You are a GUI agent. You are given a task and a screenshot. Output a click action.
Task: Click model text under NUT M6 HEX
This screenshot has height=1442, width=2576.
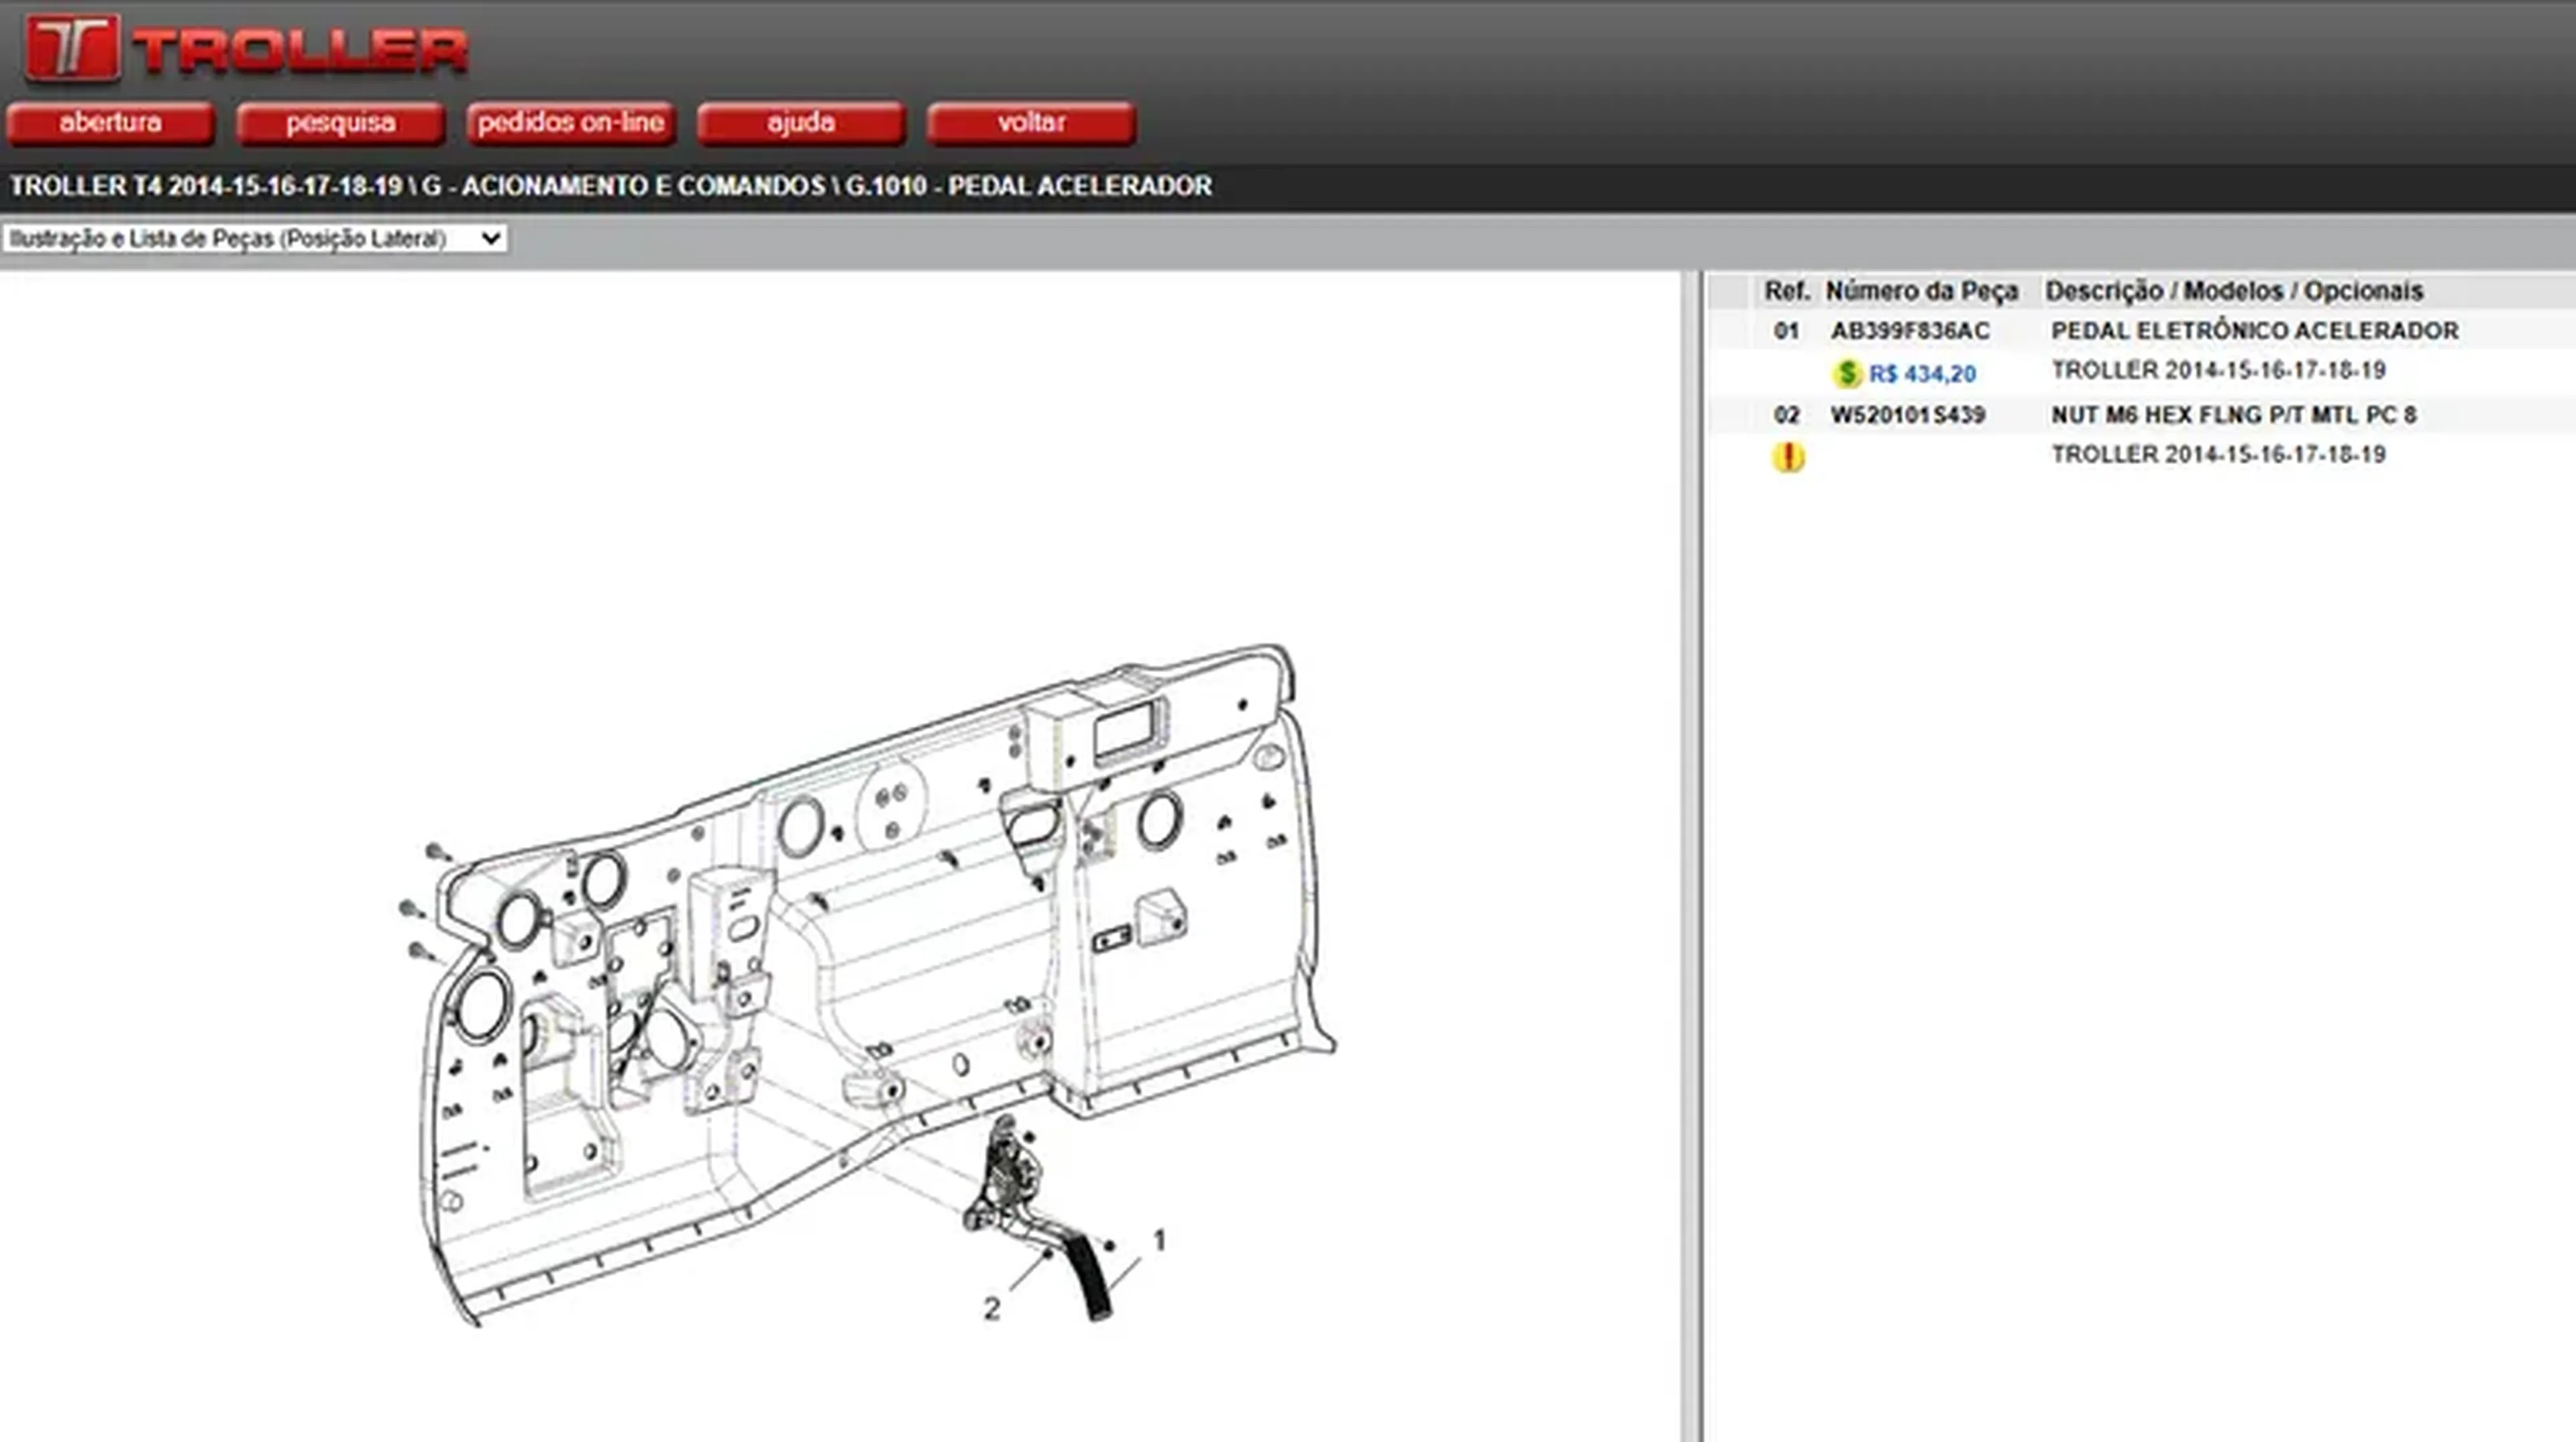[x=2218, y=455]
